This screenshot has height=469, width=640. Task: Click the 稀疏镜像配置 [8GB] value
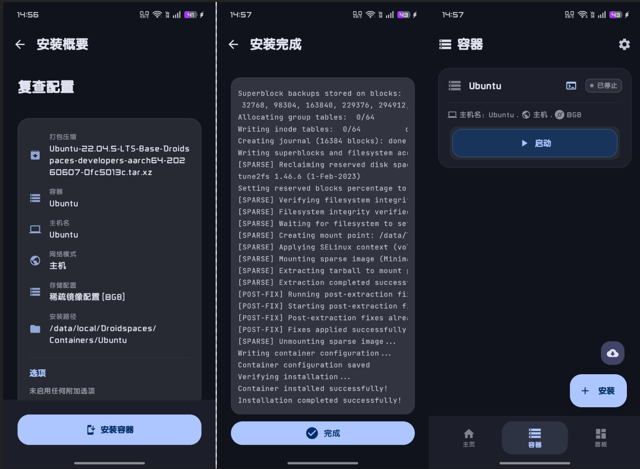click(87, 297)
